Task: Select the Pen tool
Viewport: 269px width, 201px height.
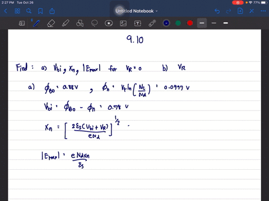Action: 36,23
